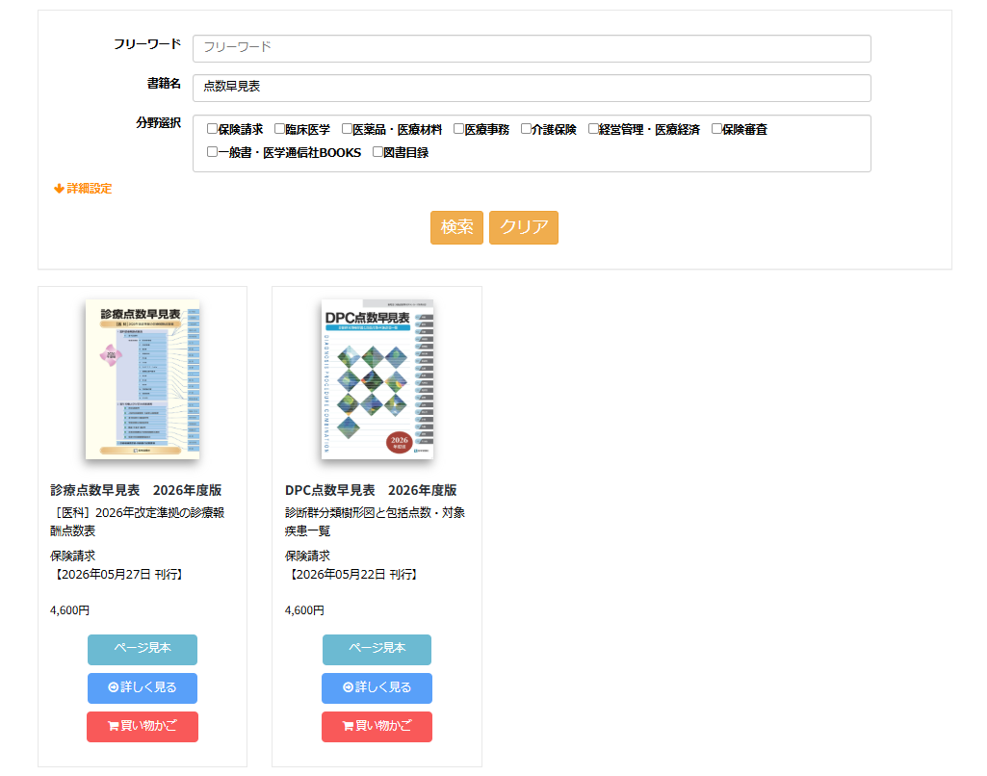This screenshot has height=776, width=987.
Task: View ページ見本 for DPC点数早見表
Action: click(377, 650)
